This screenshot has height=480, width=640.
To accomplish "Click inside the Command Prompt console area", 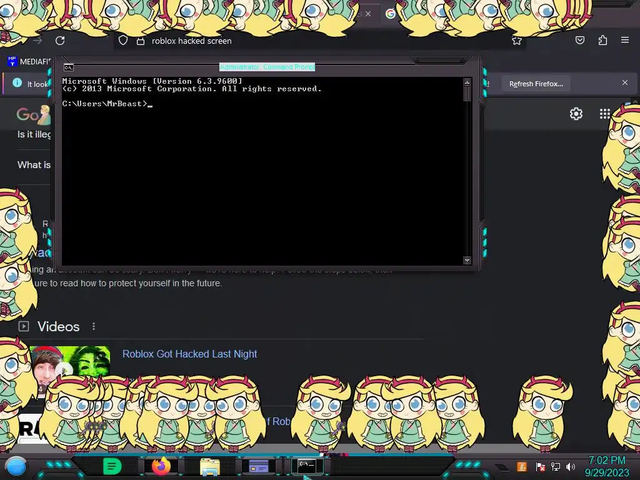I will 262,171.
